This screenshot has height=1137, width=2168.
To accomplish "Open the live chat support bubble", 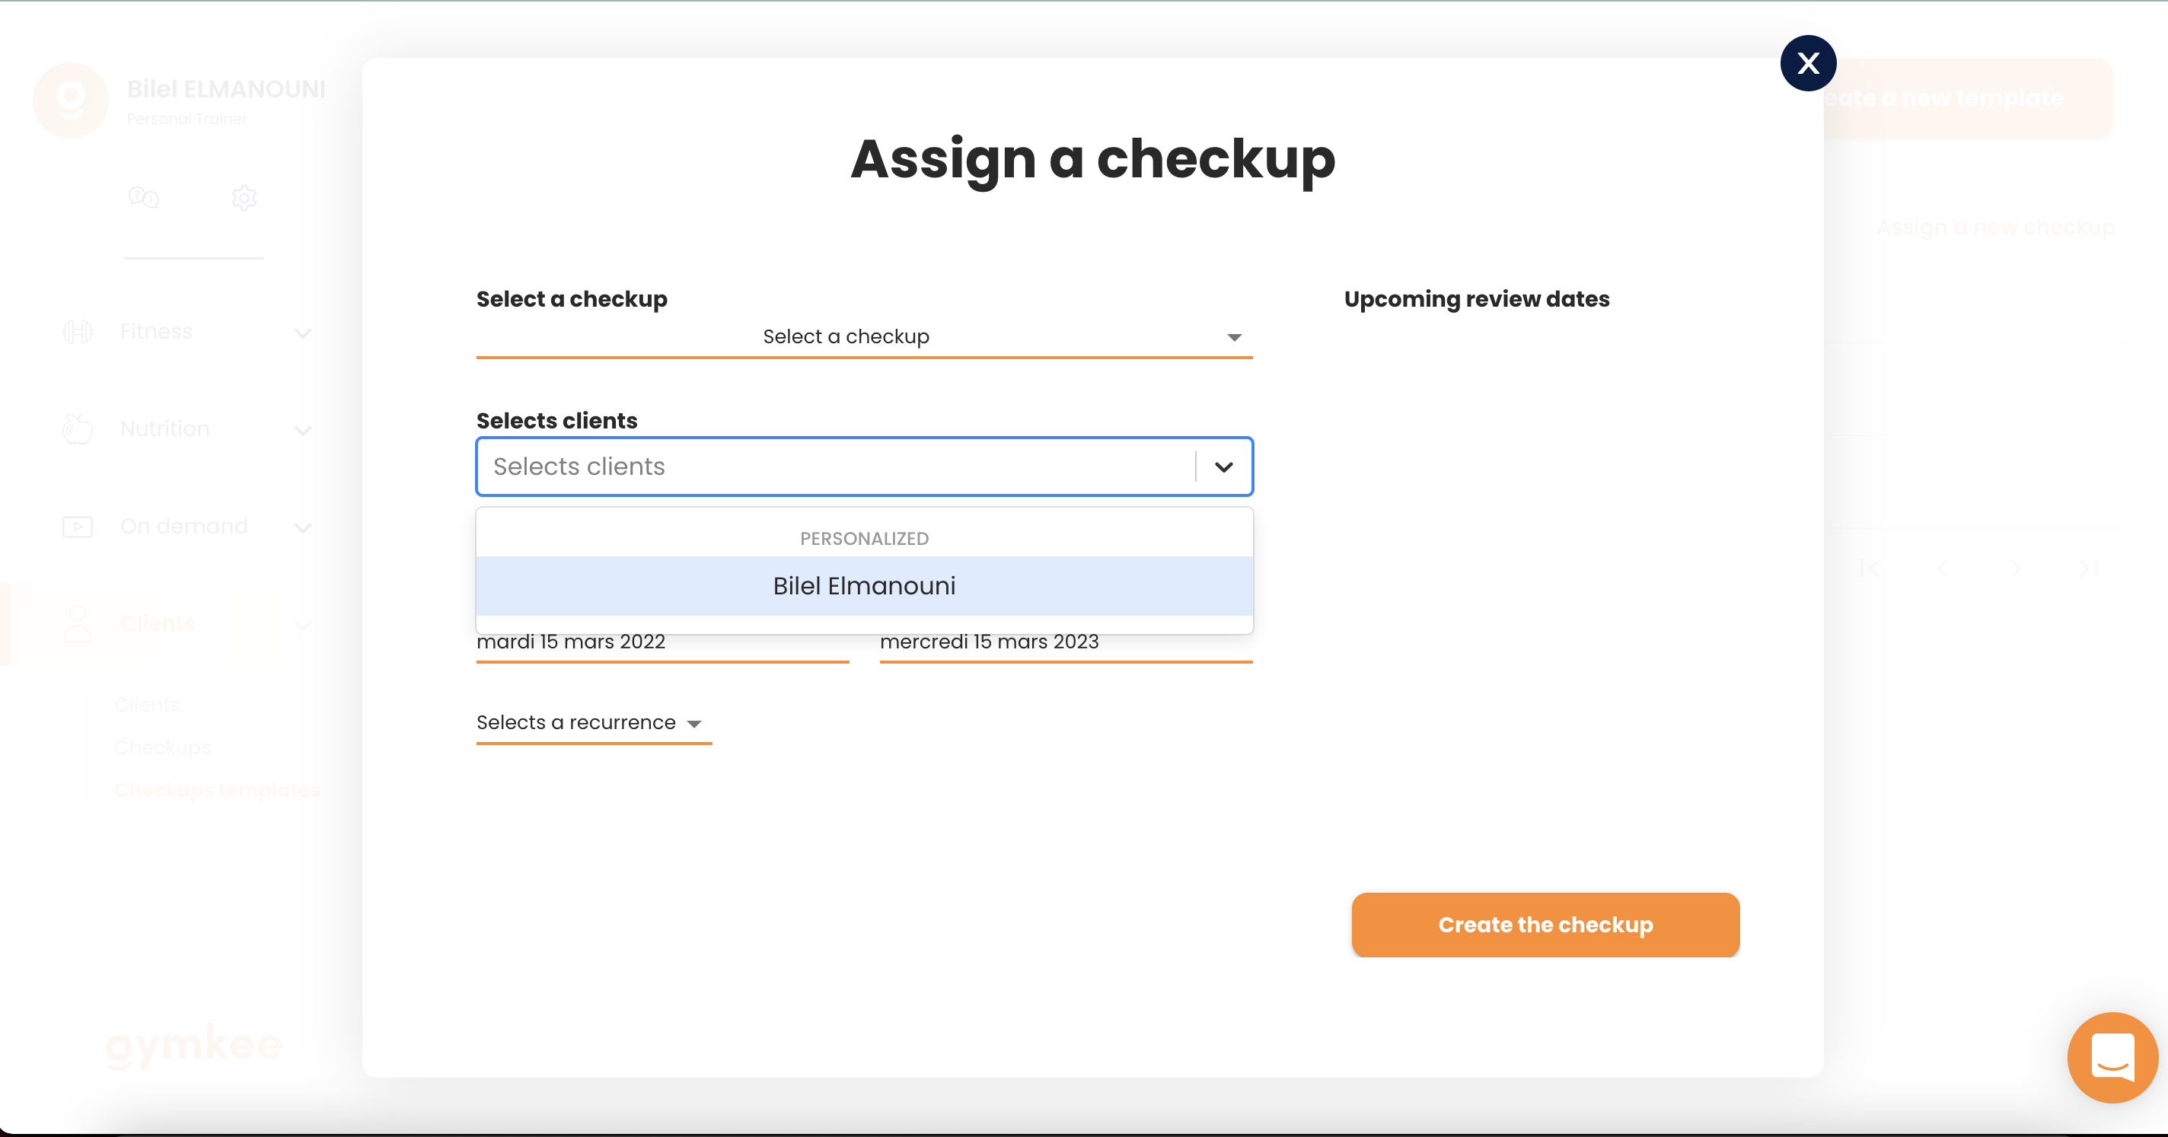I will pos(2112,1057).
